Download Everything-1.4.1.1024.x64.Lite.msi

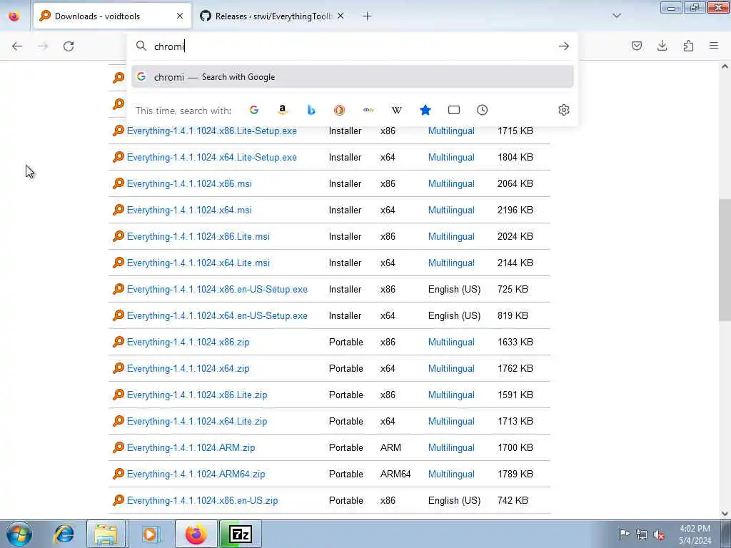click(x=198, y=263)
